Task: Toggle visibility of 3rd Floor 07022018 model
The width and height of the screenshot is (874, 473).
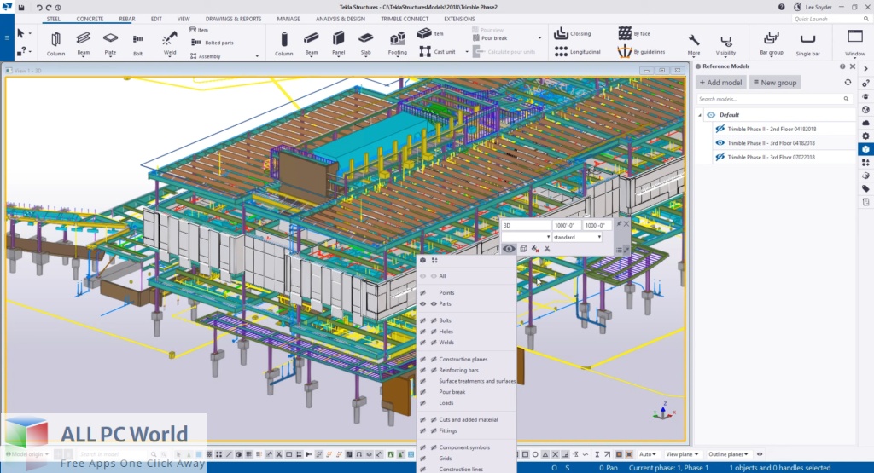Action: 720,157
